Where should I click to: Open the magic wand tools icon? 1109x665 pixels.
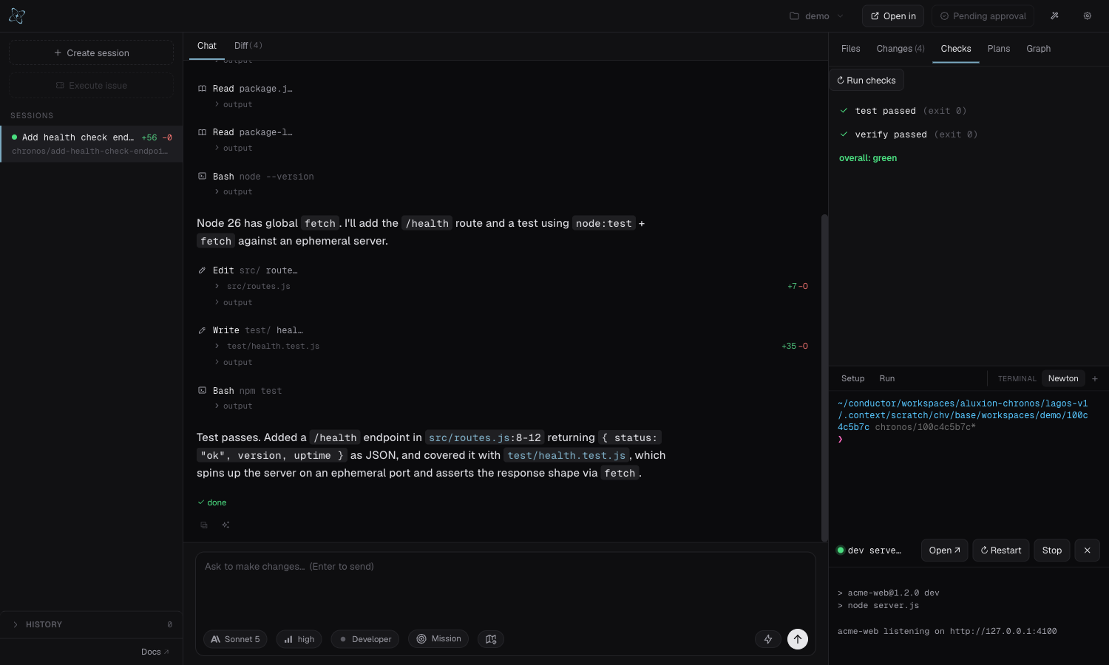click(x=1054, y=16)
